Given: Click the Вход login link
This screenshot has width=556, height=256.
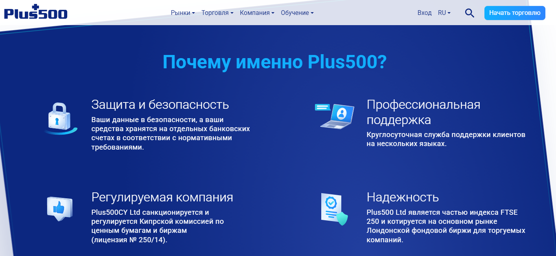Looking at the screenshot, I should (x=424, y=13).
